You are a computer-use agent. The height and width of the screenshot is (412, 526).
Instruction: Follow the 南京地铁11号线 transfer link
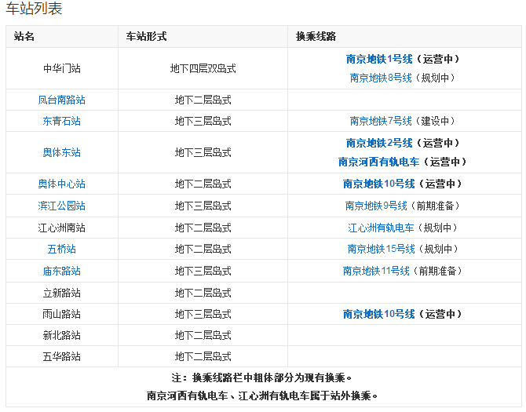pyautogui.click(x=376, y=271)
